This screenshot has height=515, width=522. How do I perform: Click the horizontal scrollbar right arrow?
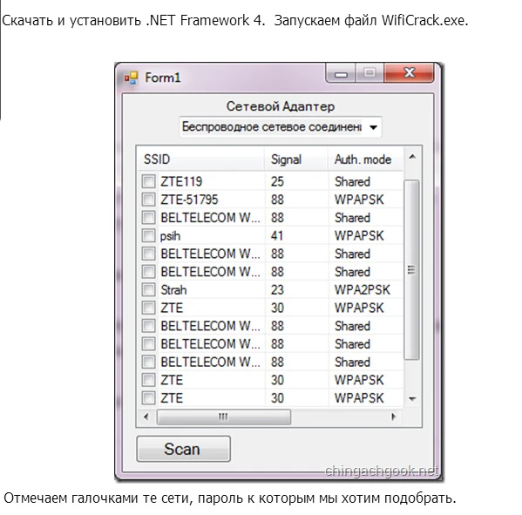394,417
